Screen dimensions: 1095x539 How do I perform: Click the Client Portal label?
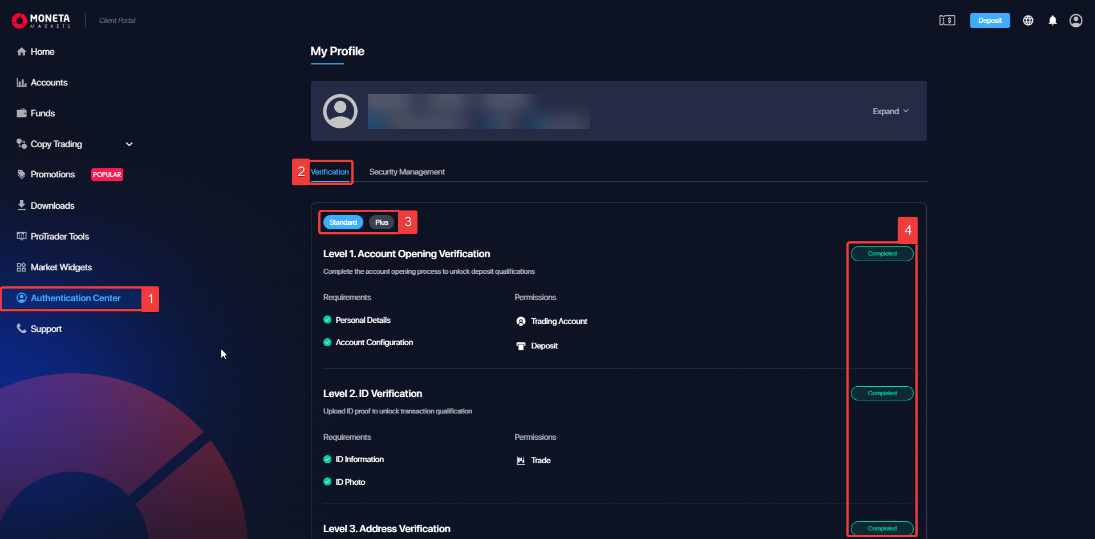(x=117, y=21)
